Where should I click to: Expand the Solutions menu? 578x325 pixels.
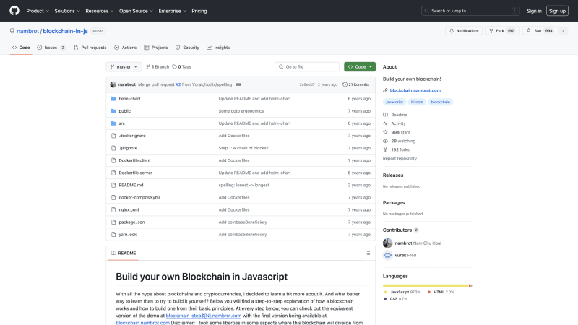click(67, 11)
